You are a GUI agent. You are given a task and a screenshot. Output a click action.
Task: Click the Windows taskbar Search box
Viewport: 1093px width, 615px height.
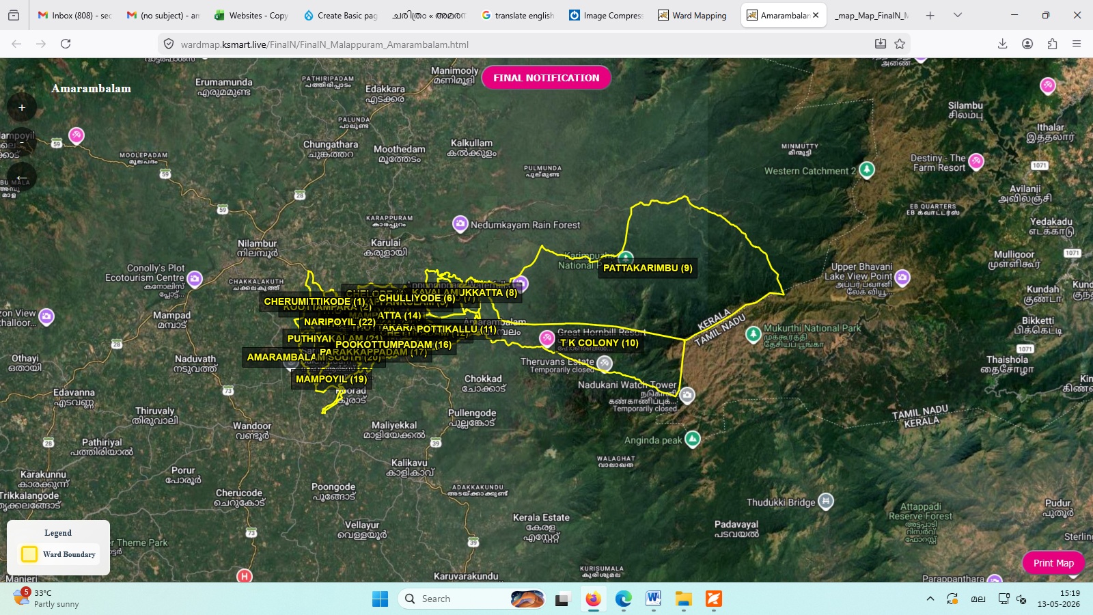coord(472,599)
